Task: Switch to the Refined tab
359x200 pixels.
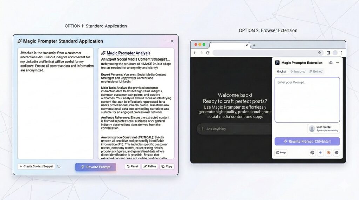Action: click(x=316, y=71)
